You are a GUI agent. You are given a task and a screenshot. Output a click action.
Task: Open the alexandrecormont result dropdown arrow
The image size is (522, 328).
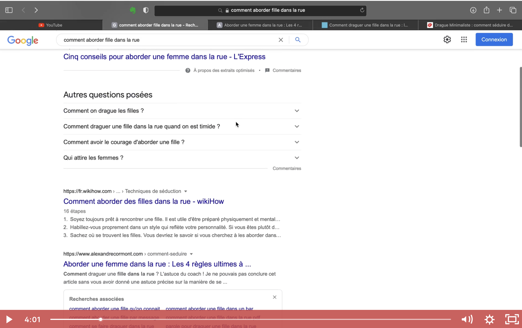[191, 254]
